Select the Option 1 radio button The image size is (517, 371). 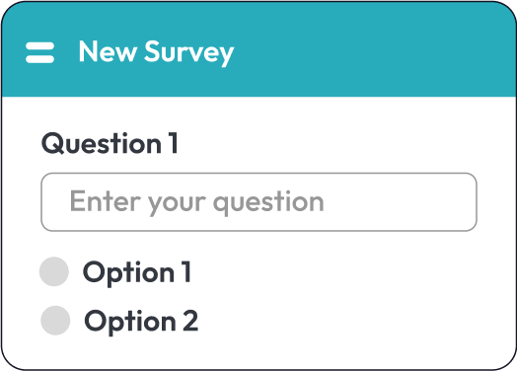[x=54, y=271]
